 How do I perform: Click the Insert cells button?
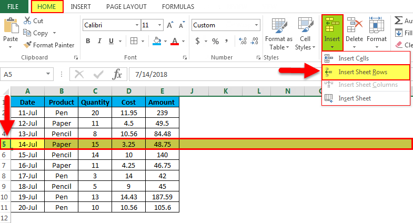point(332,33)
